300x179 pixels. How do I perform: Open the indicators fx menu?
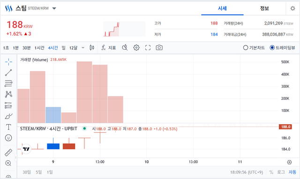click(x=103, y=48)
